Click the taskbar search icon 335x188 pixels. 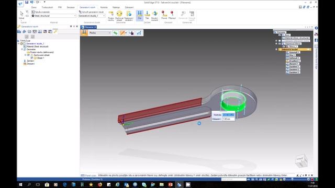pyautogui.click(x=29, y=184)
